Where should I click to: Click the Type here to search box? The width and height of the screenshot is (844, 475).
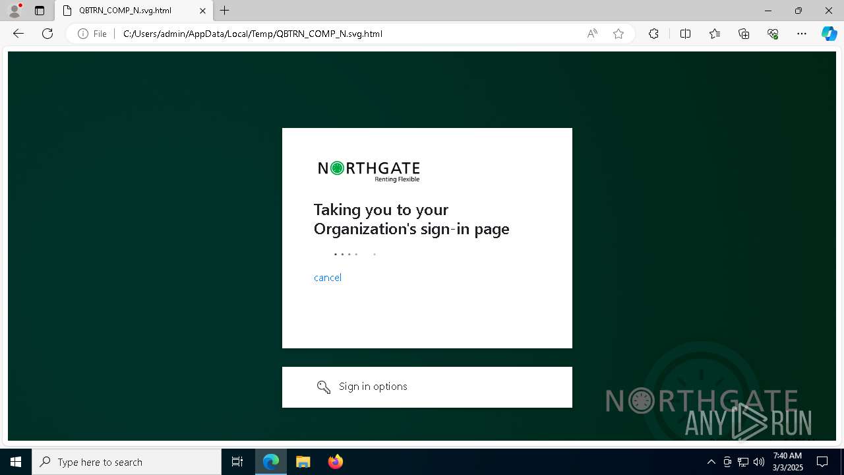[127, 462]
